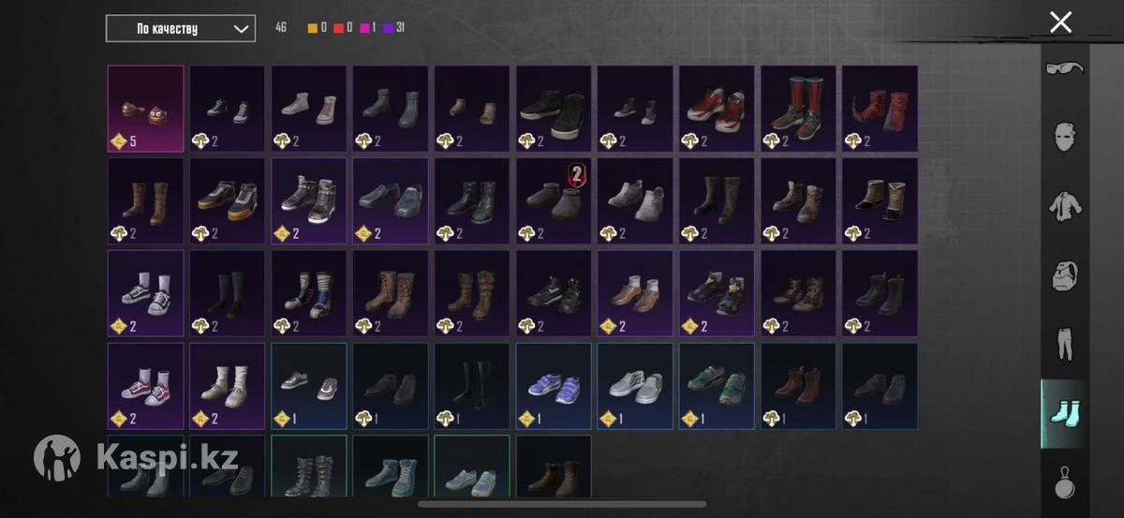Select the black high-top sneakers item
This screenshot has height=518, width=1124.
point(554,109)
